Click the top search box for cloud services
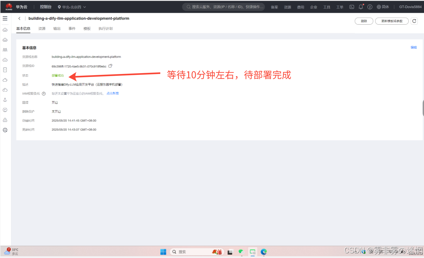Image resolution: width=424 pixels, height=258 pixels. tap(224, 7)
